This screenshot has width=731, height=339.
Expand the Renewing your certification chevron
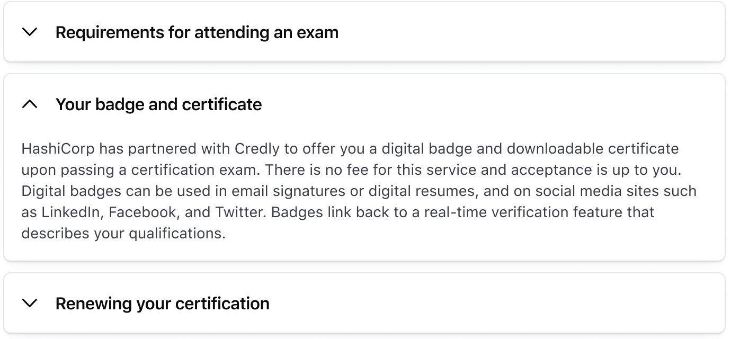pyautogui.click(x=30, y=304)
